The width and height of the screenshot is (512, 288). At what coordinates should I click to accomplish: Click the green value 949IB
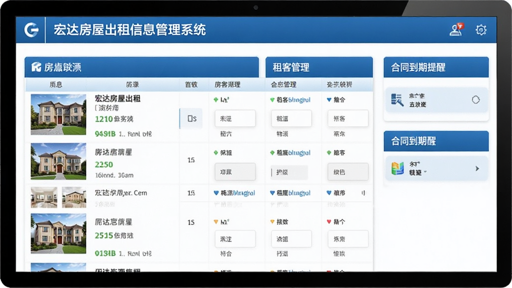pos(105,134)
